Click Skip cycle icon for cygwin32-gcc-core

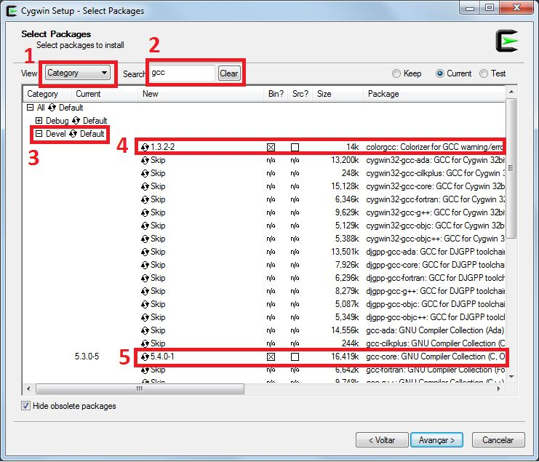pyautogui.click(x=145, y=186)
